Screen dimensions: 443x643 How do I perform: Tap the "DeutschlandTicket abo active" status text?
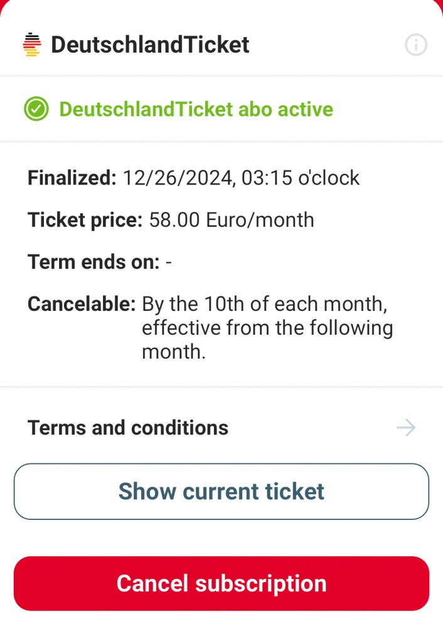point(196,109)
